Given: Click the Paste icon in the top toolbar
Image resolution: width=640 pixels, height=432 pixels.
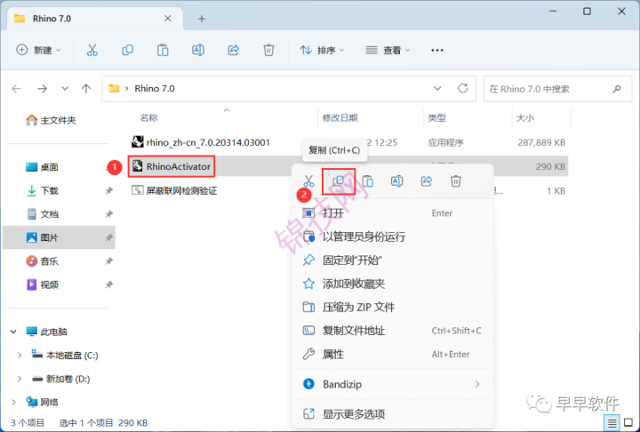Looking at the screenshot, I should pos(163,51).
